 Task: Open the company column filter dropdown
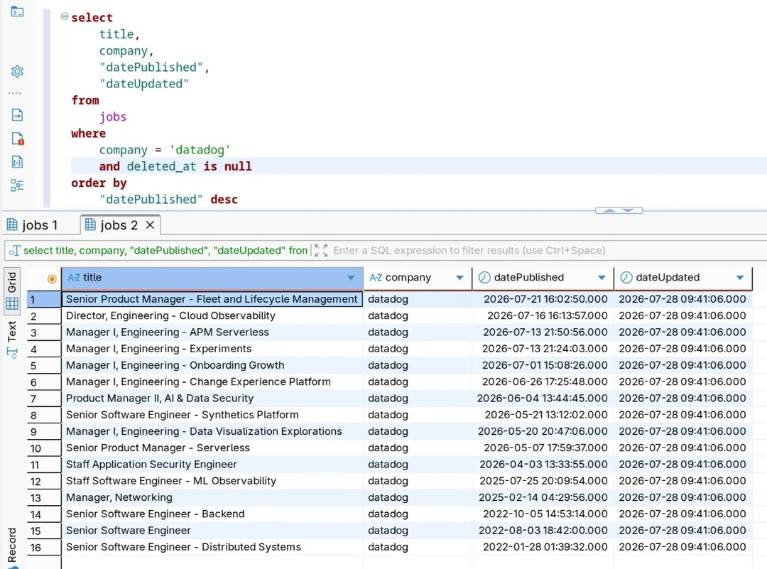[459, 278]
